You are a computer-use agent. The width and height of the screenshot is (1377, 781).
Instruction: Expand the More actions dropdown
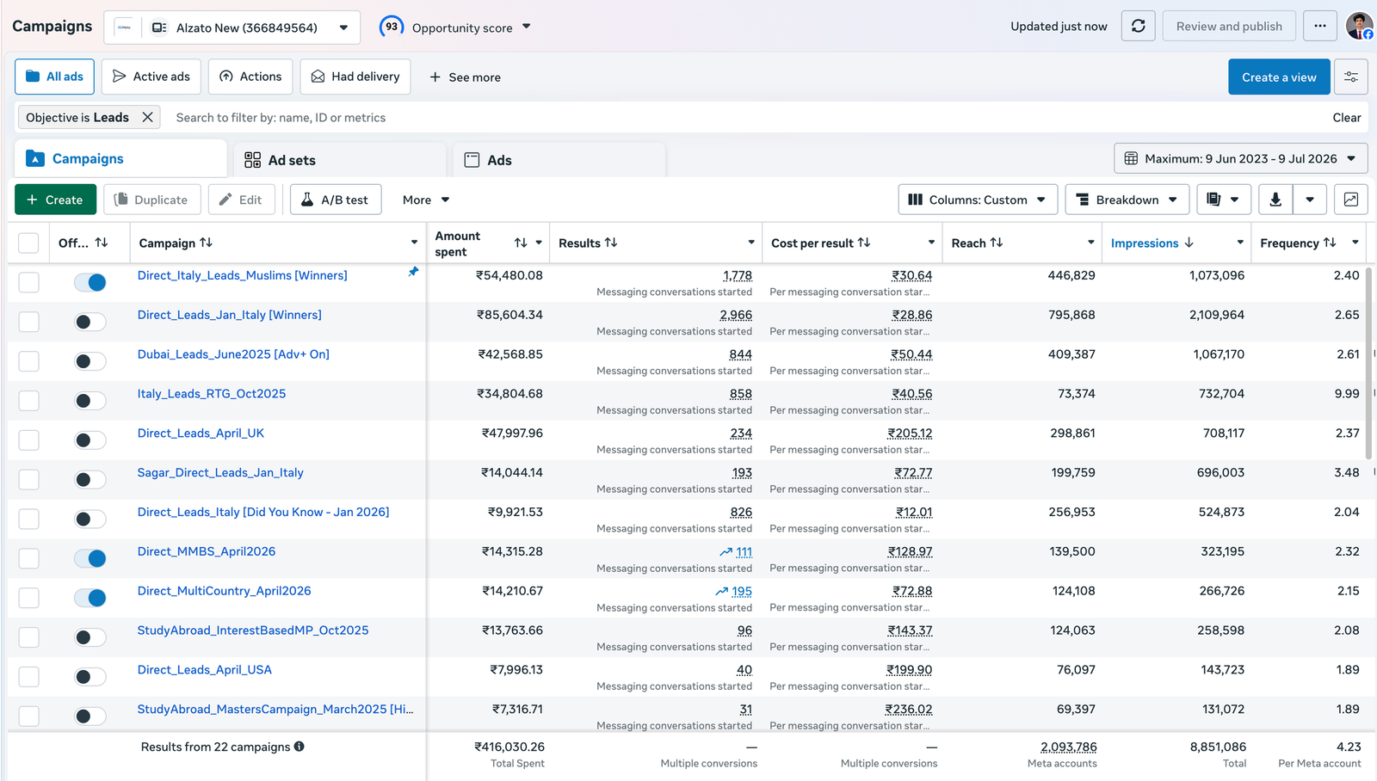click(x=426, y=200)
